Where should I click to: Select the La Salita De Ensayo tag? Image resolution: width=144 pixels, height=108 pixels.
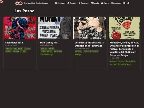(47, 55)
